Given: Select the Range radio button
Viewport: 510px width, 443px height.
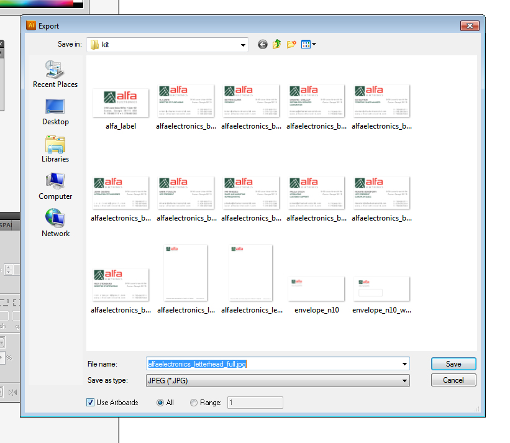Looking at the screenshot, I should (x=194, y=403).
